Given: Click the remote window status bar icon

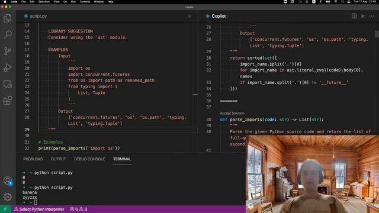Looking at the screenshot, I should click(x=5, y=209).
